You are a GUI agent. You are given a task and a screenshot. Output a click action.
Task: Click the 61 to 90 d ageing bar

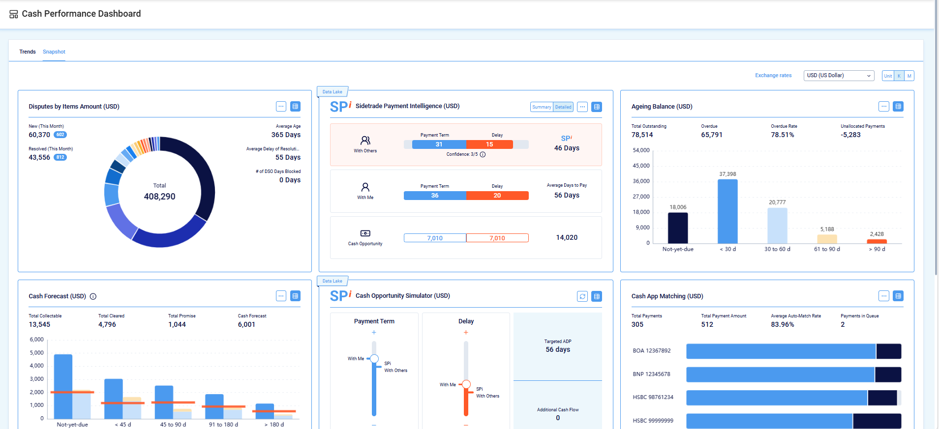pos(827,239)
